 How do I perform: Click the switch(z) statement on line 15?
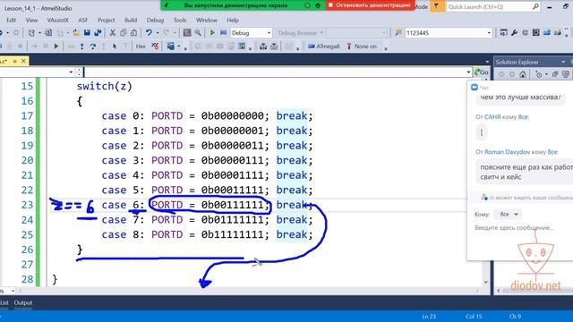(x=104, y=86)
